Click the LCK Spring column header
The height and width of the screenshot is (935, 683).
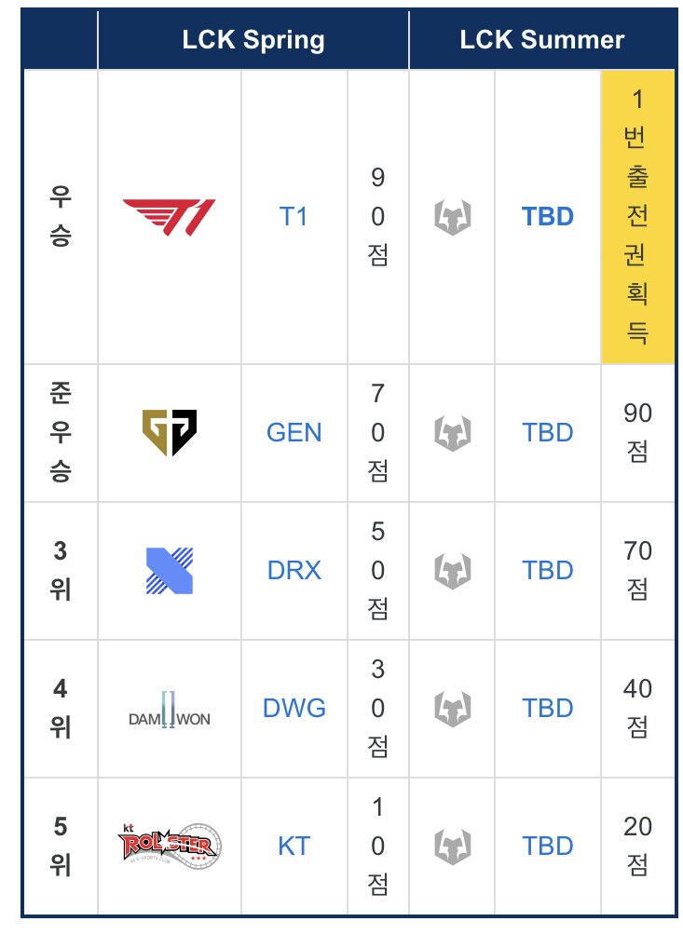[253, 39]
